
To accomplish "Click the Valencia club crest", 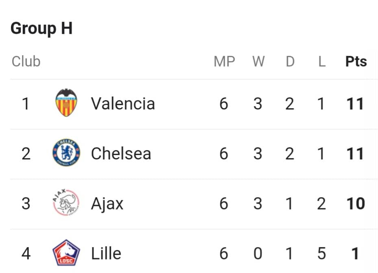I will tap(66, 103).
